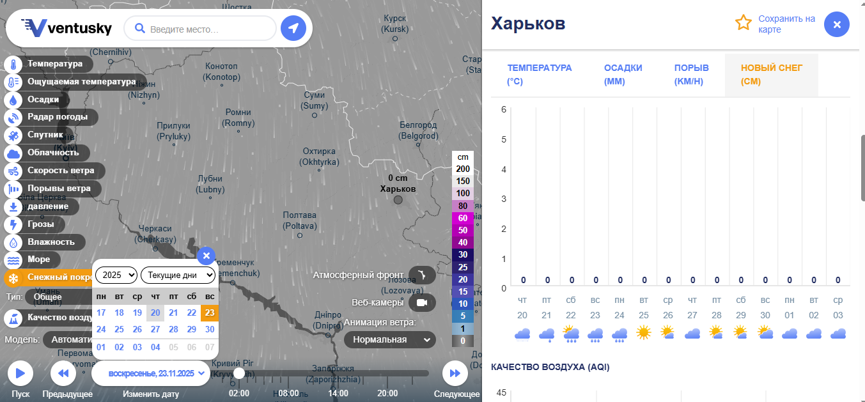This screenshot has height=402, width=865.
Task: Select the satellite layer icon
Action: [13, 135]
